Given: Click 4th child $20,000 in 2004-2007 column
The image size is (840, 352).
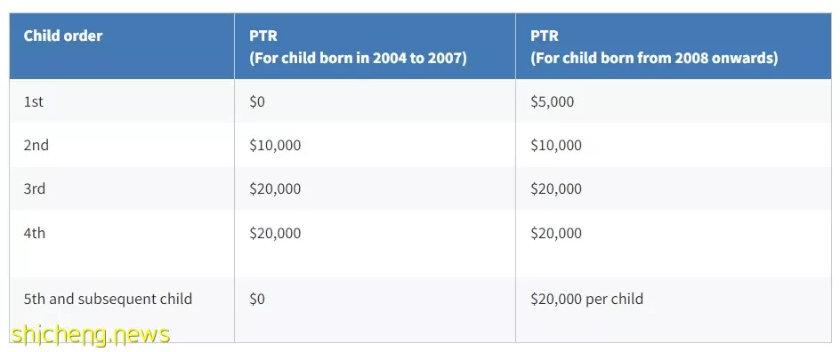Looking at the screenshot, I should 275,233.
